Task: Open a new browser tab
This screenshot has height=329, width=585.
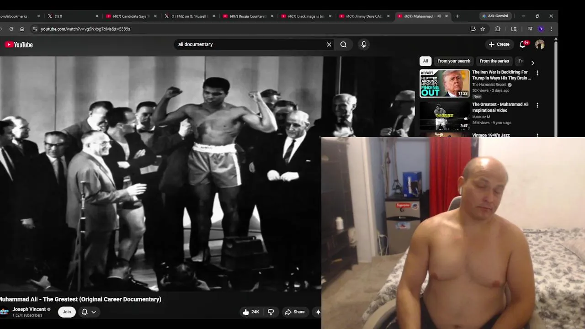Action: coord(457,16)
